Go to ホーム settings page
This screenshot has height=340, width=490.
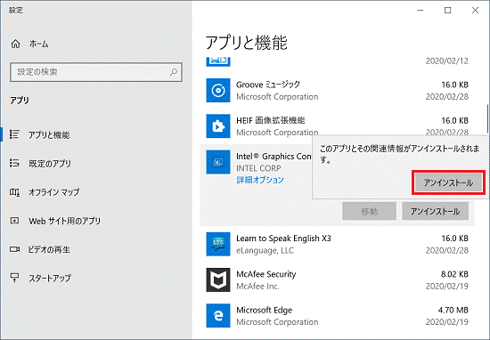coord(38,45)
